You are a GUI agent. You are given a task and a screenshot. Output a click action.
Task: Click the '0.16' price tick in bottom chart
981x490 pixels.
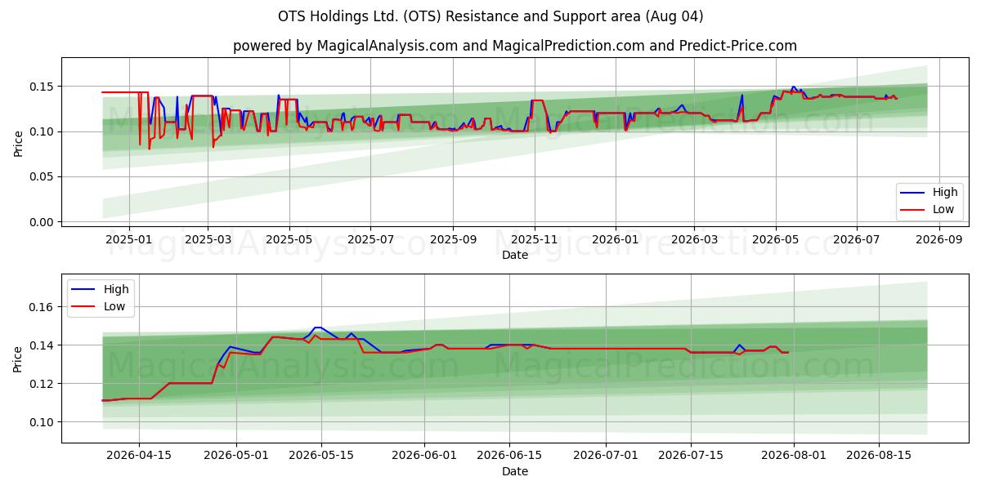pos(43,307)
